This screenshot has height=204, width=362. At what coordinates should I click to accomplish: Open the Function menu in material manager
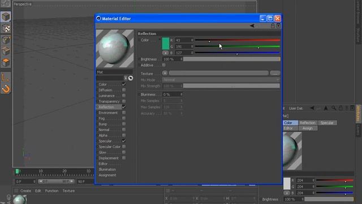[x=51, y=191]
